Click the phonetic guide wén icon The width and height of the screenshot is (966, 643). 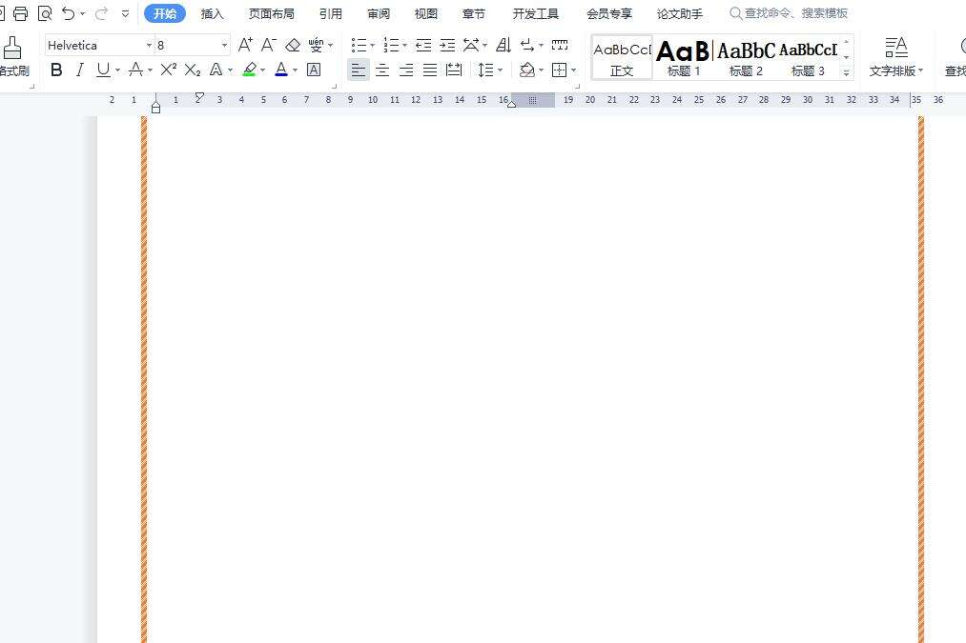(316, 45)
